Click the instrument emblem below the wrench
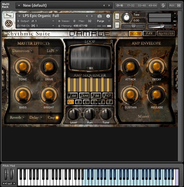Image resolution: width=184 pixels, height=187 pixels. [9, 24]
